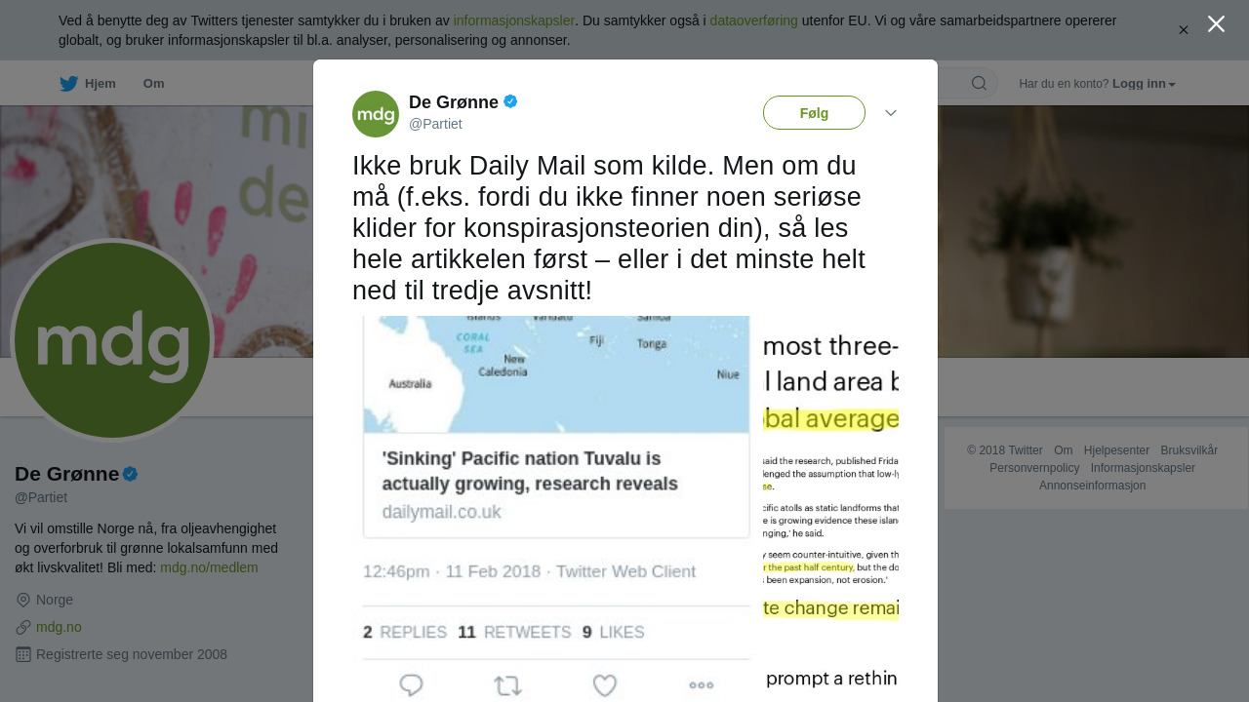
Task: Dismiss the cookie notice with small X
Action: point(1184,30)
